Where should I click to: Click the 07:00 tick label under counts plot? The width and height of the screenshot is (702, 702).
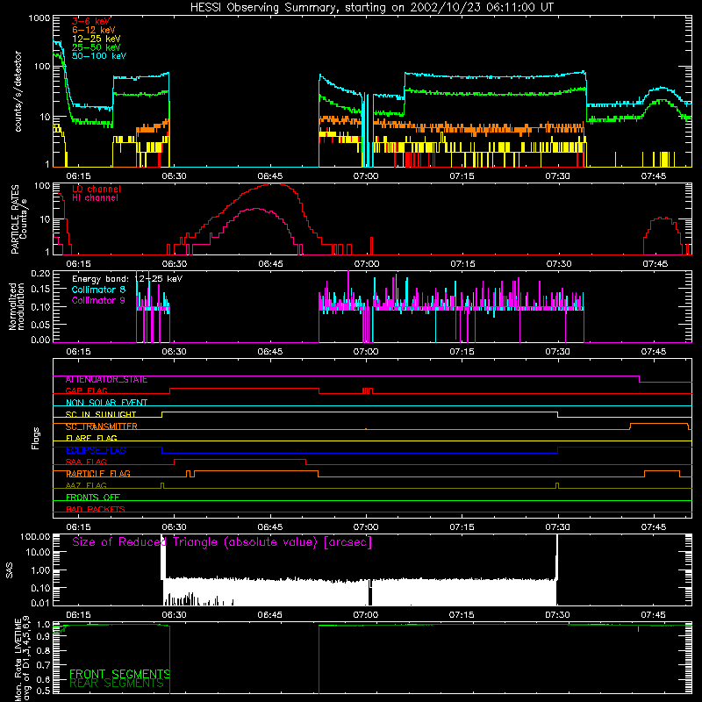(x=366, y=176)
